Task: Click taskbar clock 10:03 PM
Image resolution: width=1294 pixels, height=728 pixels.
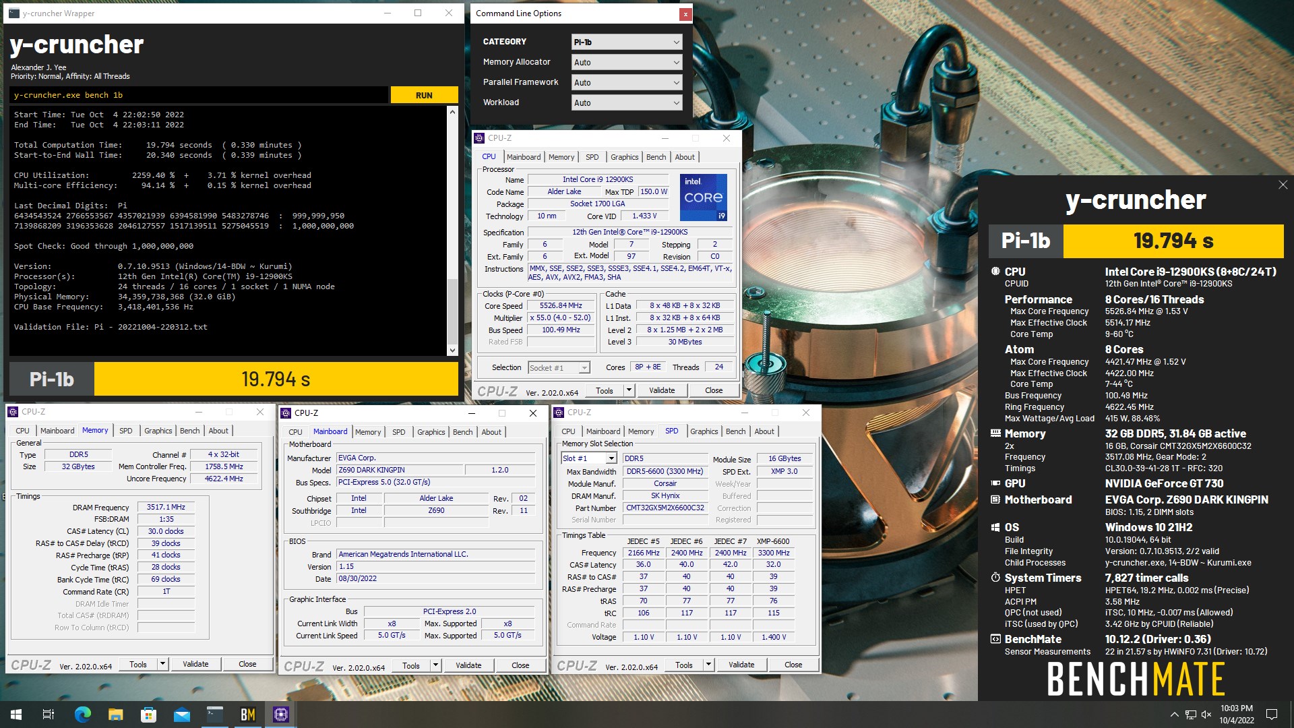Action: click(x=1236, y=708)
